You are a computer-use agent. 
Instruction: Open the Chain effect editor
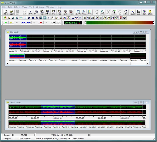pos(150,12)
